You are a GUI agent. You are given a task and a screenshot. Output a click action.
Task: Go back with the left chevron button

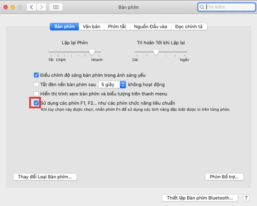[x=31, y=7]
